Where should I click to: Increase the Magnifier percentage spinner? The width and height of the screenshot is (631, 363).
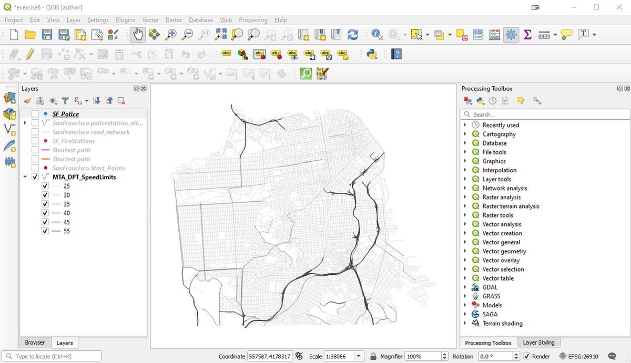[x=445, y=354]
